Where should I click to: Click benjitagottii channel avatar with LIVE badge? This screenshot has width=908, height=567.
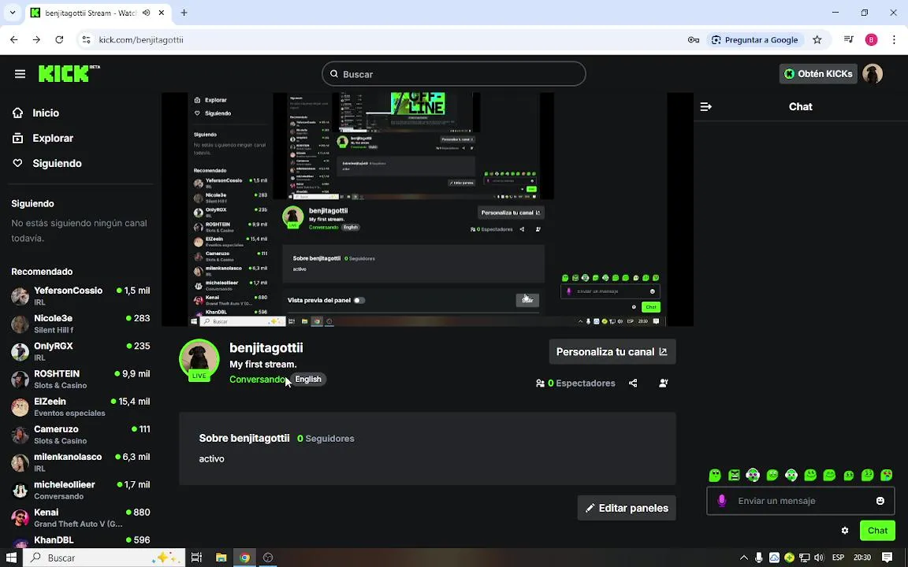click(199, 360)
